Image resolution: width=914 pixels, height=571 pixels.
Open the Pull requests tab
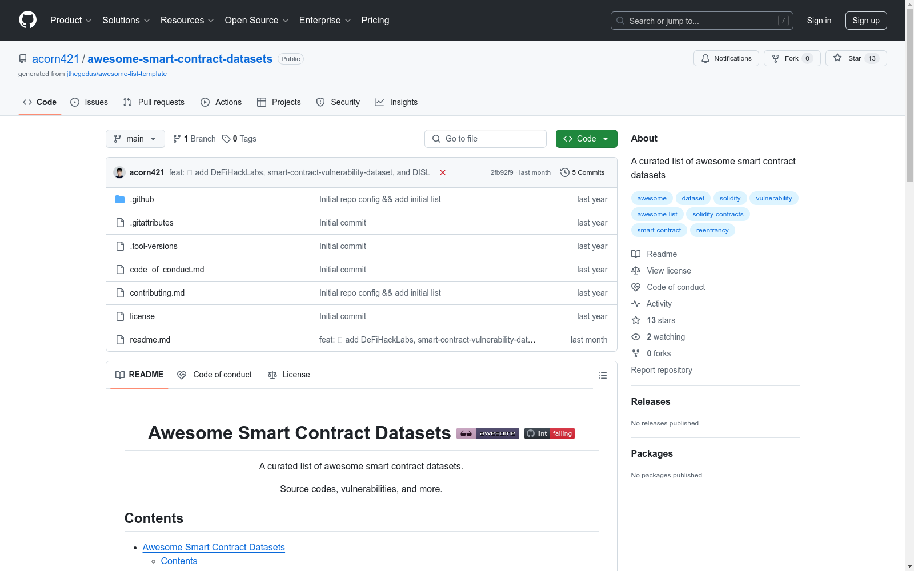pos(154,102)
